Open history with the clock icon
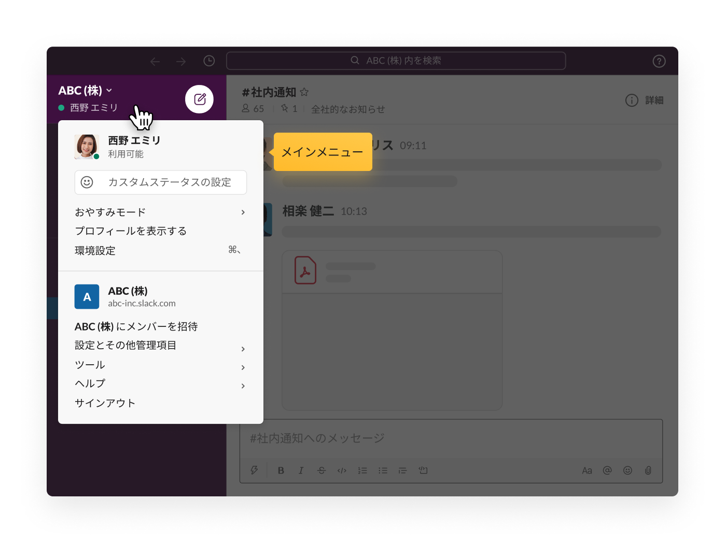 pos(209,61)
